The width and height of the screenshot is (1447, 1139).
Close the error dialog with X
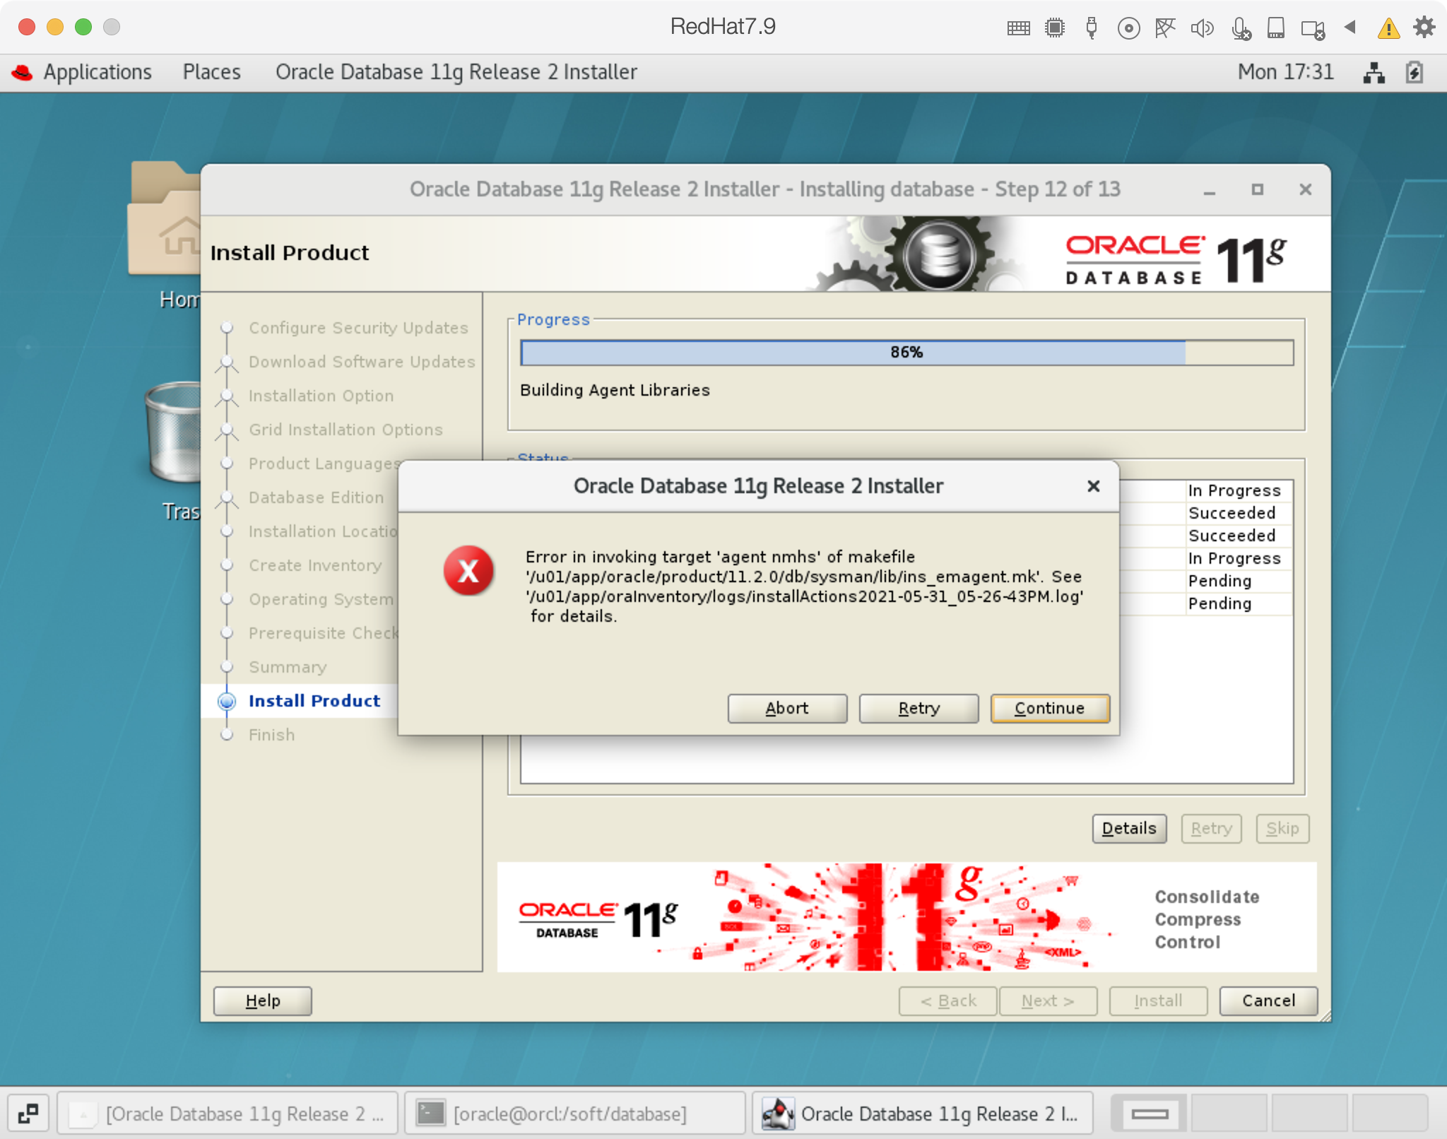(1093, 486)
